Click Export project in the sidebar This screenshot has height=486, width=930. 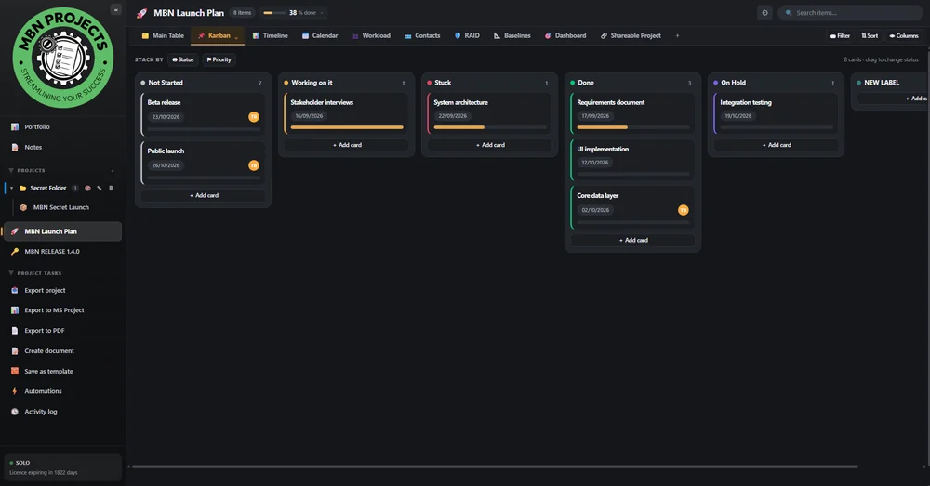tap(45, 291)
